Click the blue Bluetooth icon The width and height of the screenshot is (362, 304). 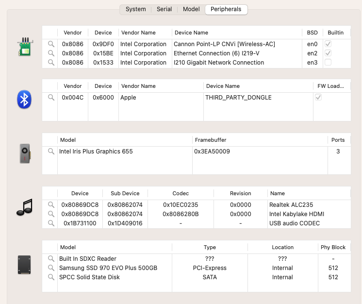click(x=24, y=100)
